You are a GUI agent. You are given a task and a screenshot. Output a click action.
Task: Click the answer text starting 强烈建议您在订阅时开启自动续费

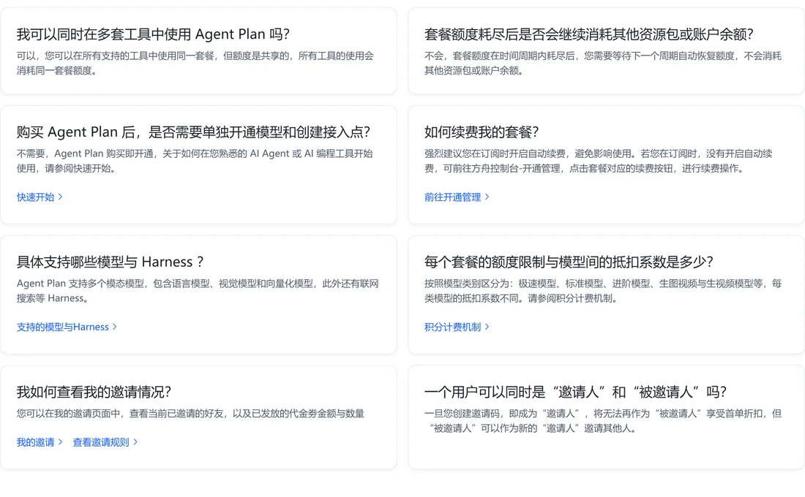[598, 161]
